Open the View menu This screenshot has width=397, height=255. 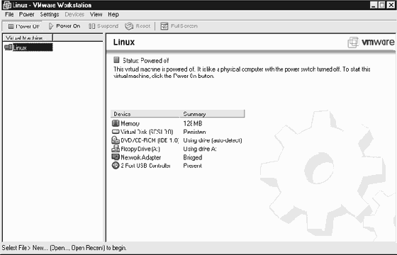pos(96,14)
